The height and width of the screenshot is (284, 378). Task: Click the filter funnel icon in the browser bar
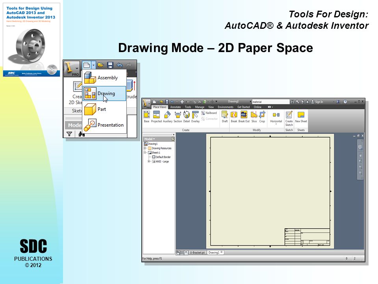pos(69,134)
